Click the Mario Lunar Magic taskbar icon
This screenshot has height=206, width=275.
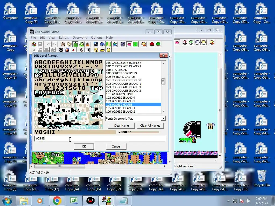pos(107,201)
